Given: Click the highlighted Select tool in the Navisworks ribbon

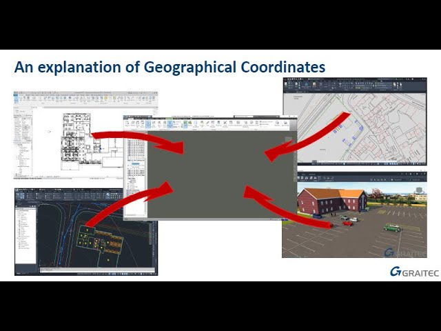Looking at the screenshot, I should click(x=148, y=124).
